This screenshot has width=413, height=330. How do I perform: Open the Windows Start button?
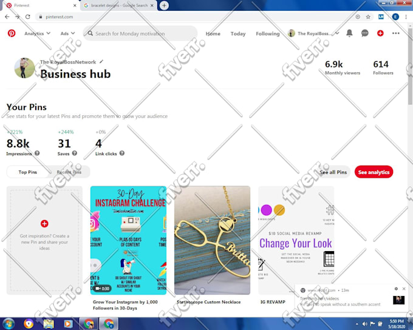[x=8, y=324]
